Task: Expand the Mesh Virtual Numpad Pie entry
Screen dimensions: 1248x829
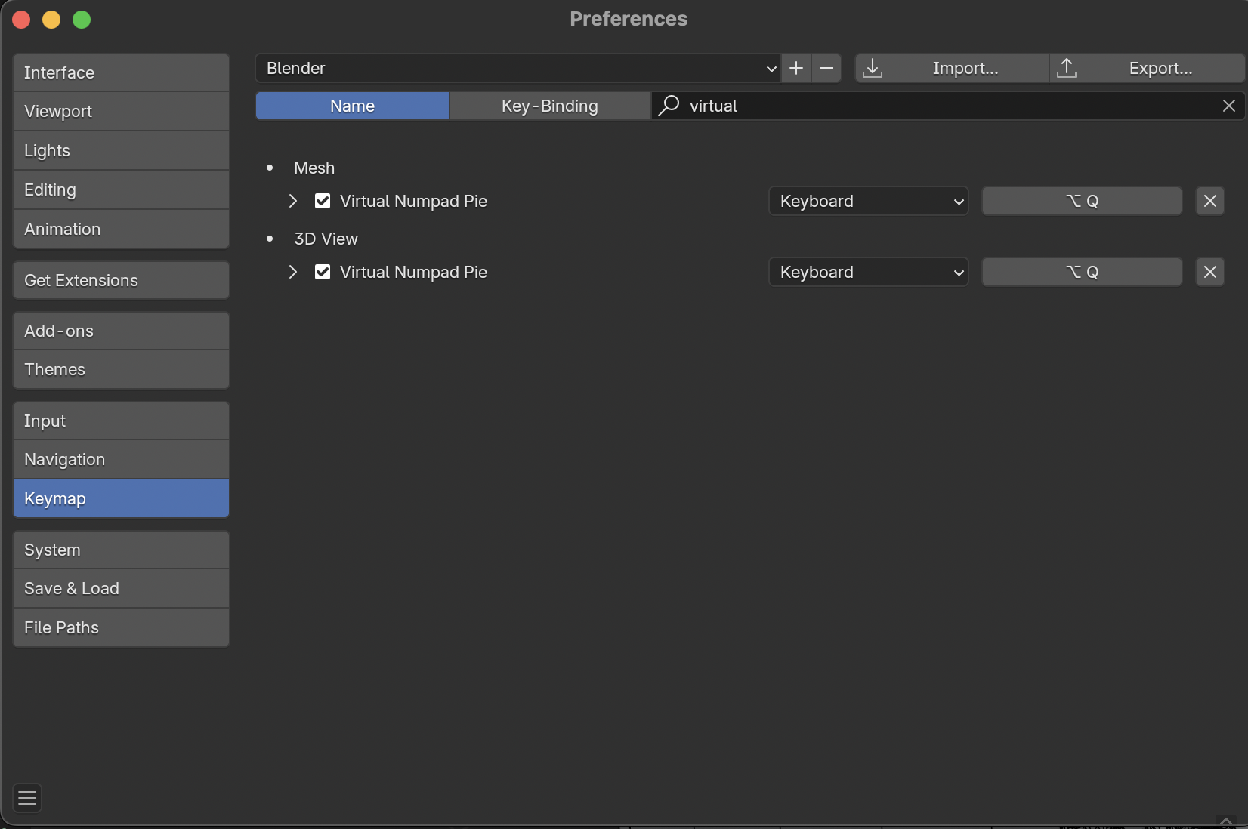Action: click(293, 201)
